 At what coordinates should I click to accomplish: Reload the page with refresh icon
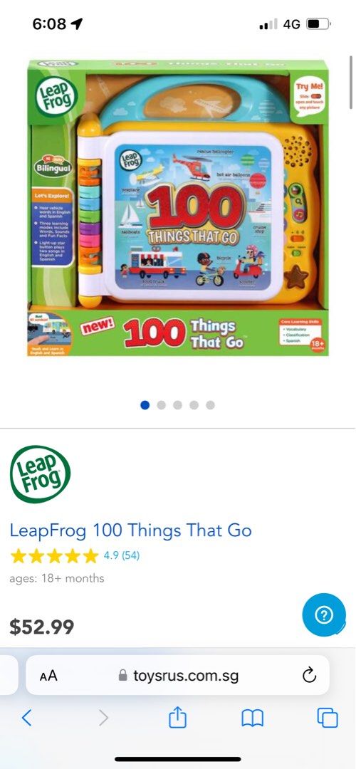click(x=310, y=676)
